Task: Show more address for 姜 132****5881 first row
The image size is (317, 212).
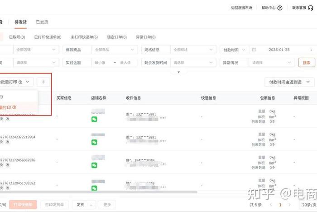Action: pos(163,118)
